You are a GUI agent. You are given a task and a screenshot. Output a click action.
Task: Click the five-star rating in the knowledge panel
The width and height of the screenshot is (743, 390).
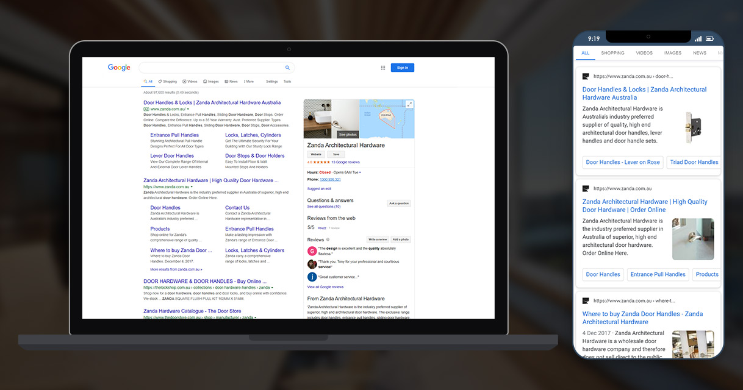[x=321, y=162]
